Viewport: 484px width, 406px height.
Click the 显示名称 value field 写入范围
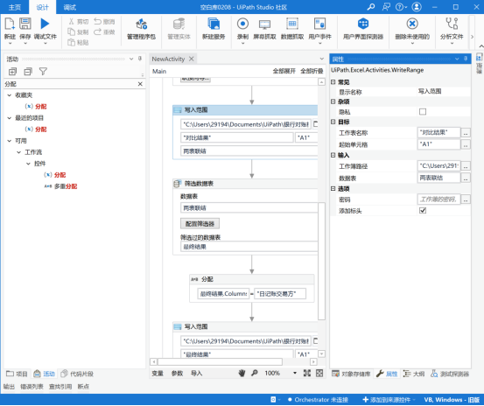point(444,91)
